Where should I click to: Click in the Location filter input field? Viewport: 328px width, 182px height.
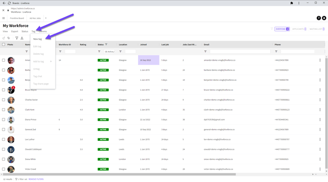point(130,51)
